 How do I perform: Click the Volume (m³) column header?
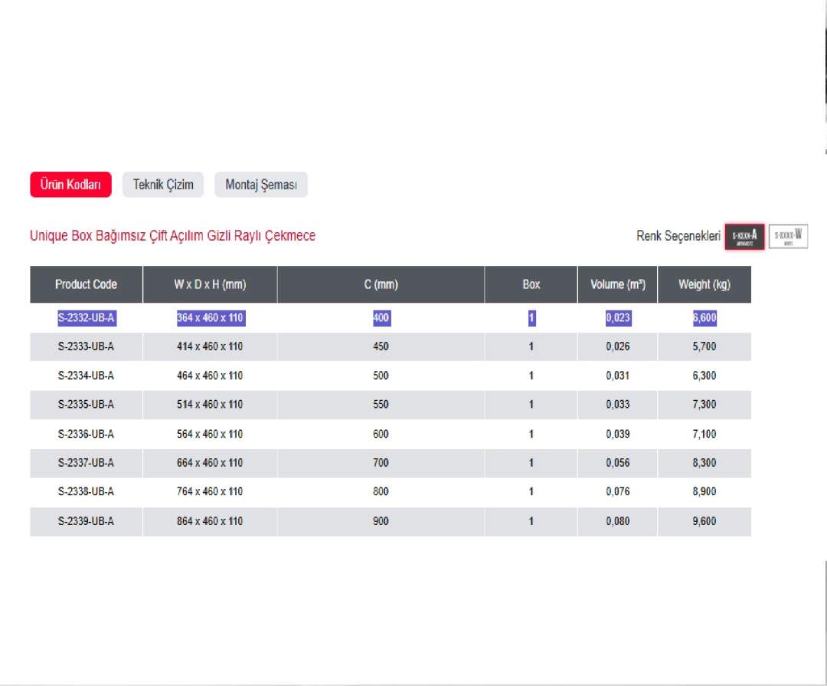617,284
